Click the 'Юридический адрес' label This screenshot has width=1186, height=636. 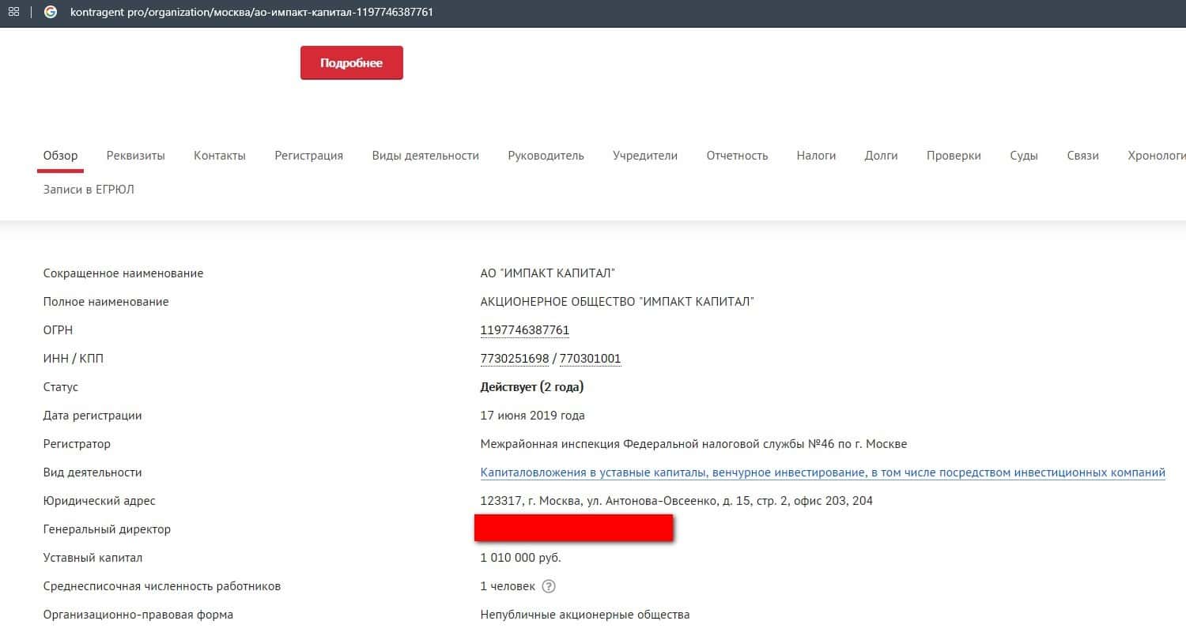[x=100, y=501]
